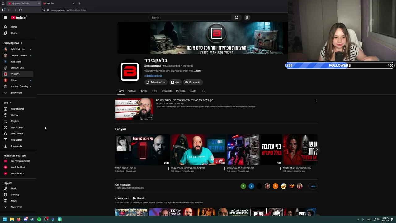Expand the You section header
The width and height of the screenshot is (396, 223).
coord(7,103)
